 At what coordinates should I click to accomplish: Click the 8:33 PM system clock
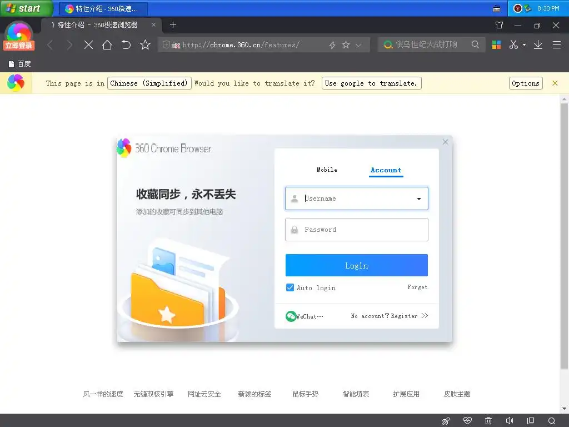[x=548, y=8]
